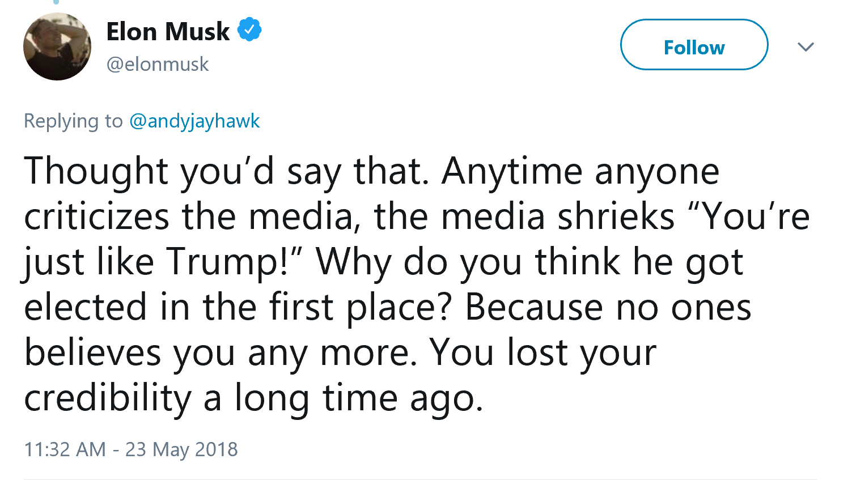
Task: Click "Why do you think he got" text
Action: [529, 262]
